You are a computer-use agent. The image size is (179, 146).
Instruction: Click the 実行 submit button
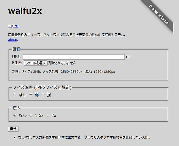tap(13, 129)
